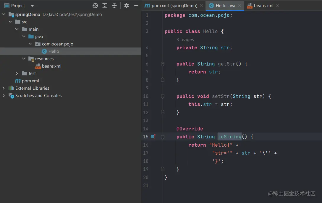The image size is (322, 203).
Task: Click the Select Opened File locate icon
Action: pyautogui.click(x=95, y=6)
